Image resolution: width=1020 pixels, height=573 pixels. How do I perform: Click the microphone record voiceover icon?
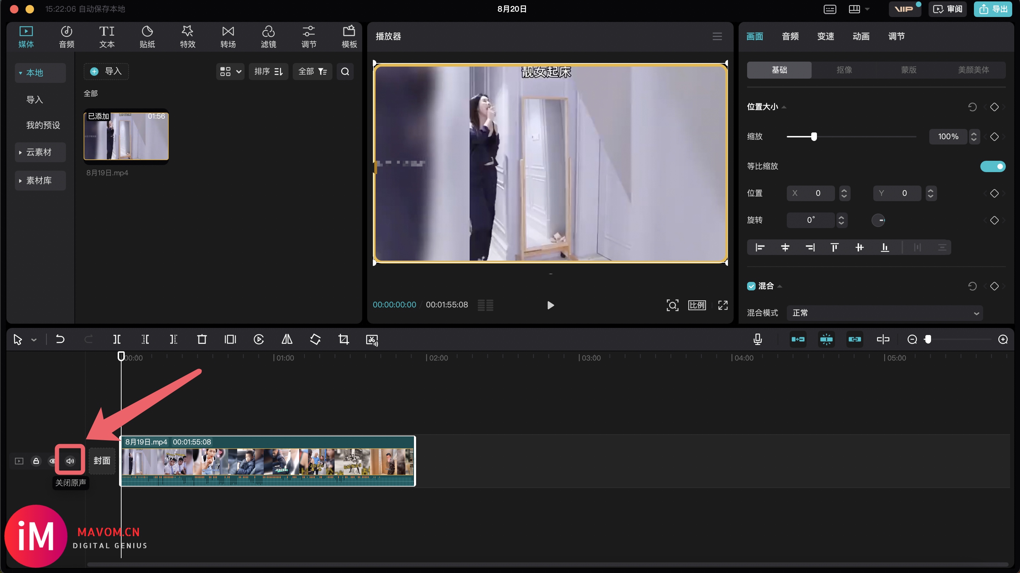coord(757,339)
